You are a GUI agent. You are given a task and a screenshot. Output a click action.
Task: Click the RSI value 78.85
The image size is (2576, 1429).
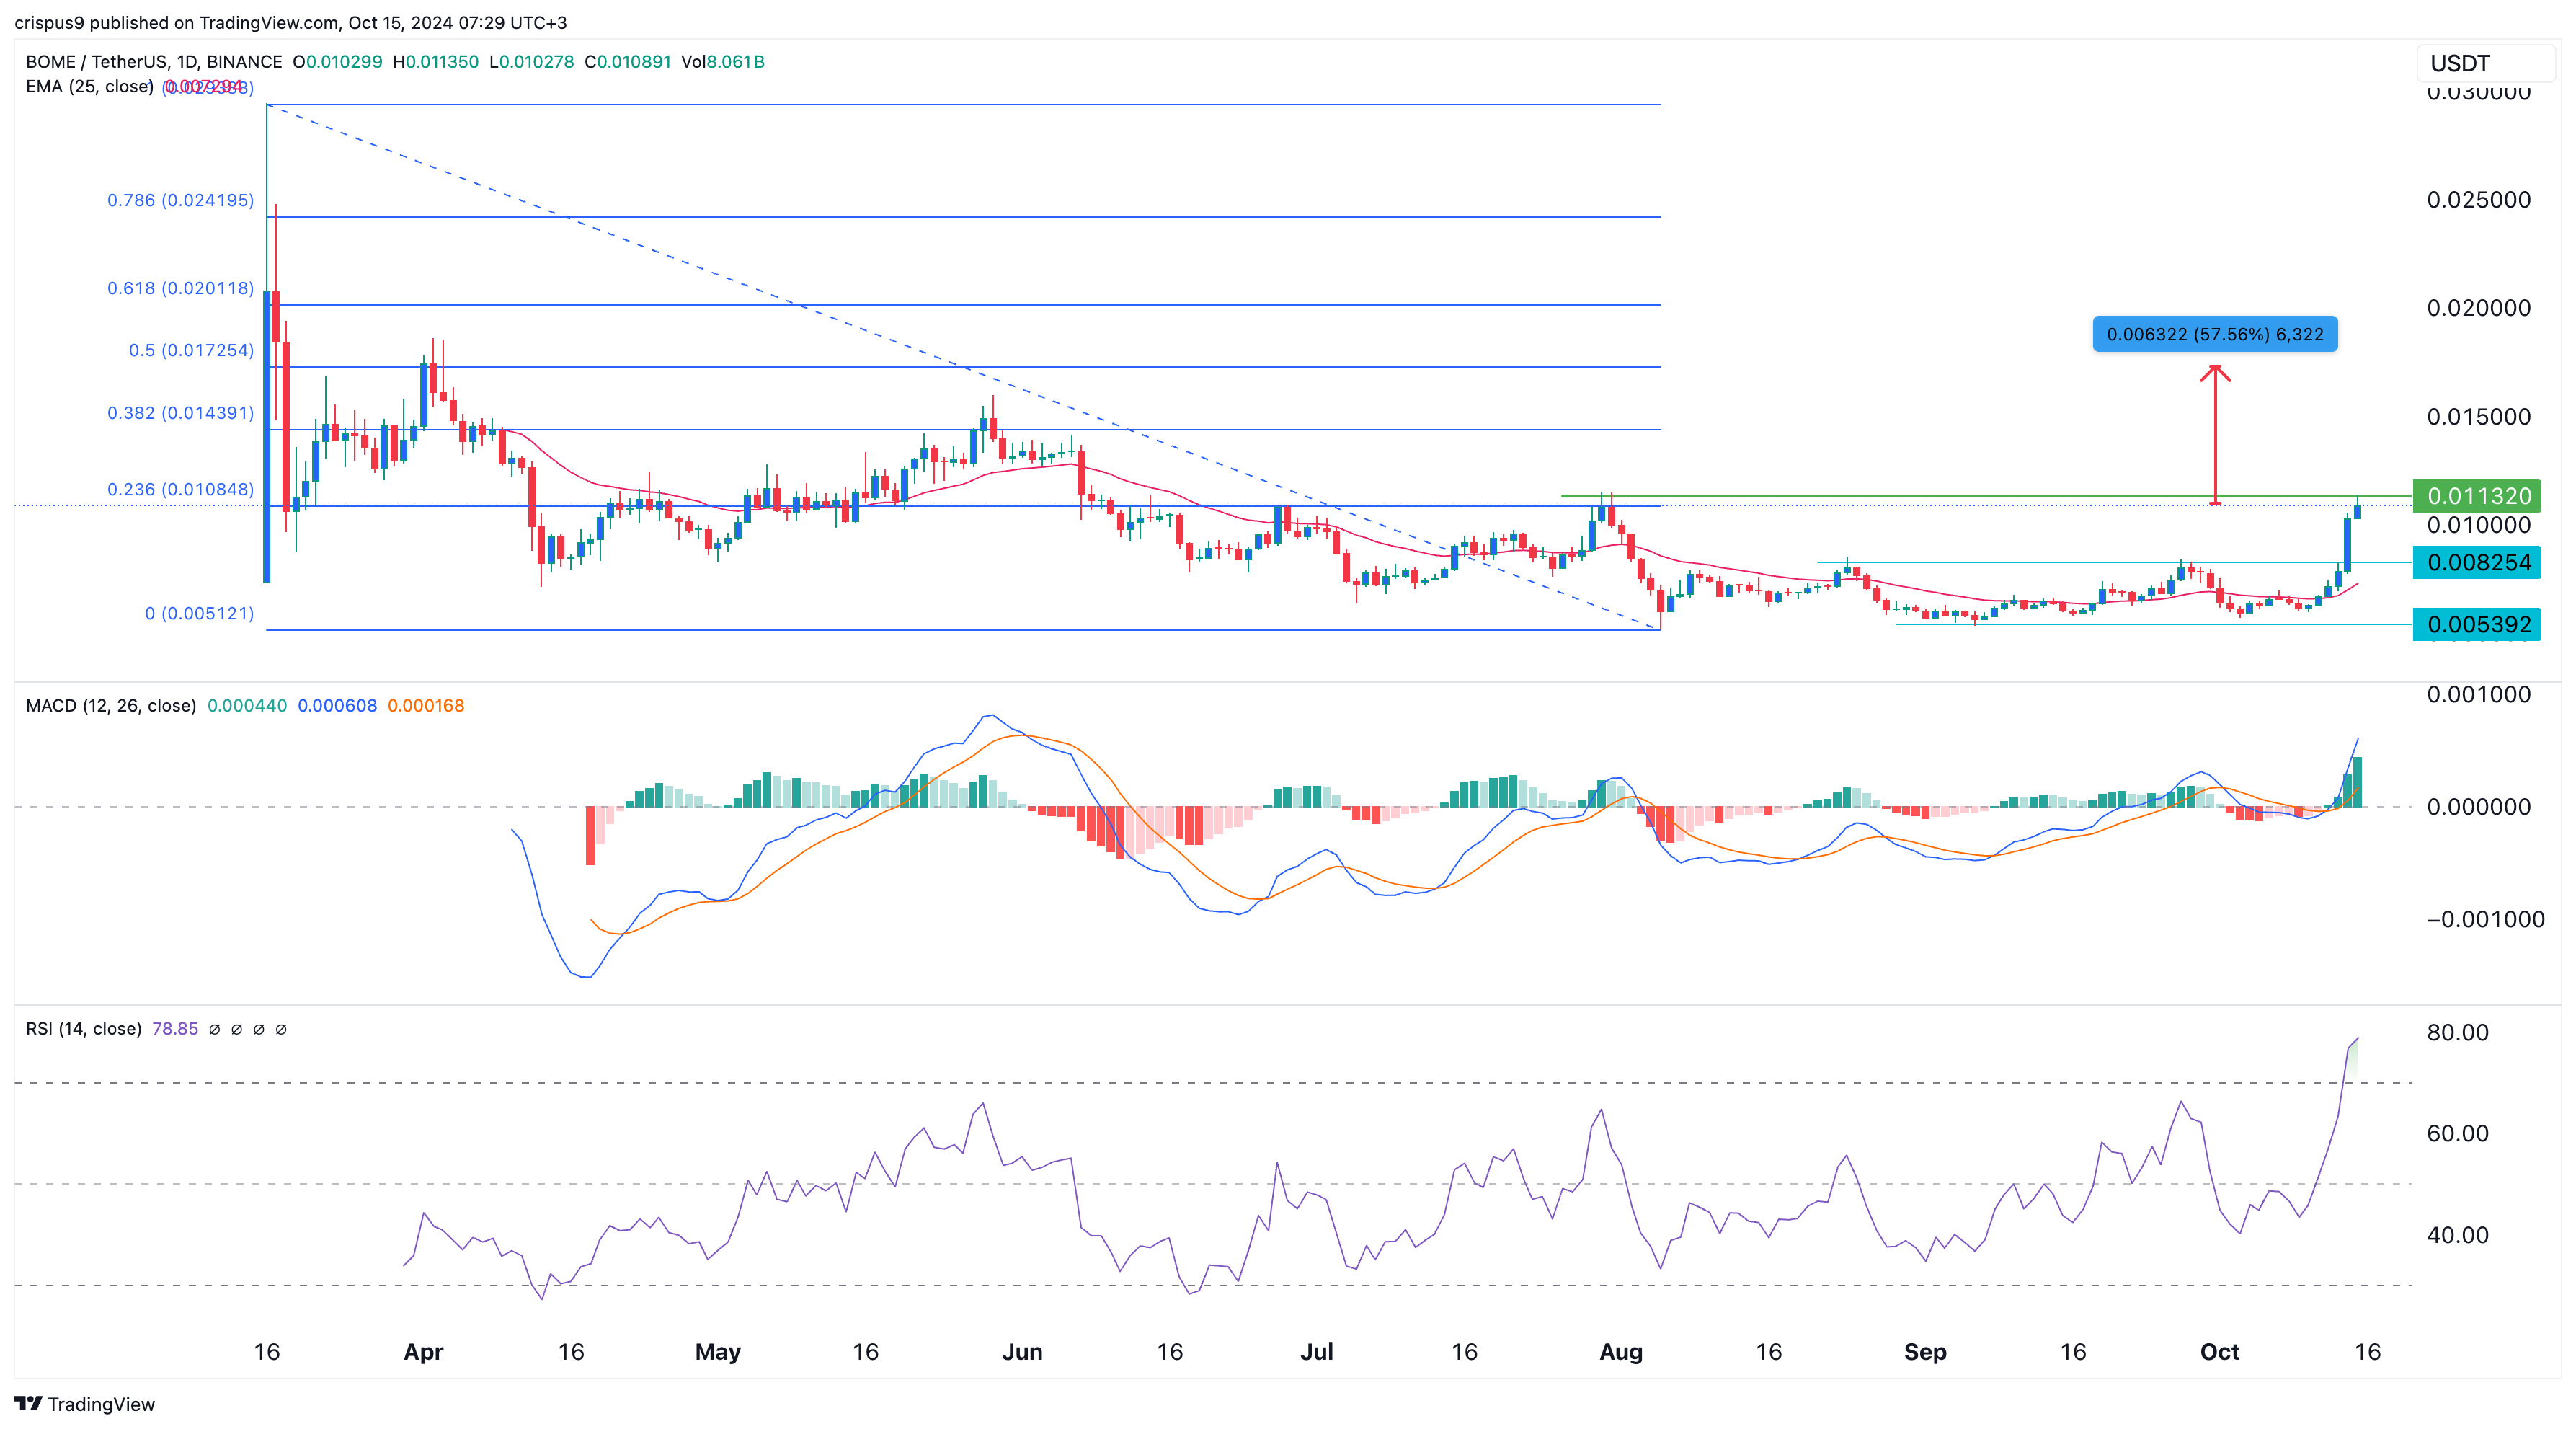coord(175,1029)
